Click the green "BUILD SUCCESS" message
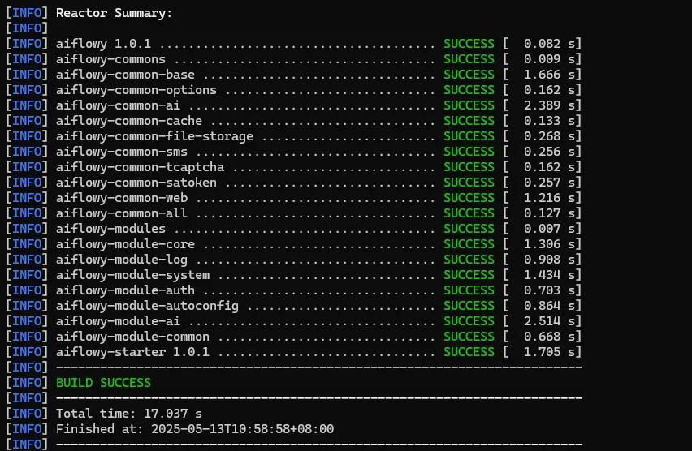 click(103, 383)
